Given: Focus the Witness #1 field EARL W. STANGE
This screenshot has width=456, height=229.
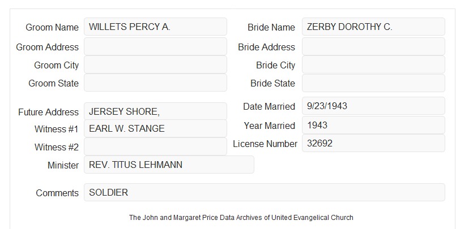Looking at the screenshot, I should tap(155, 128).
